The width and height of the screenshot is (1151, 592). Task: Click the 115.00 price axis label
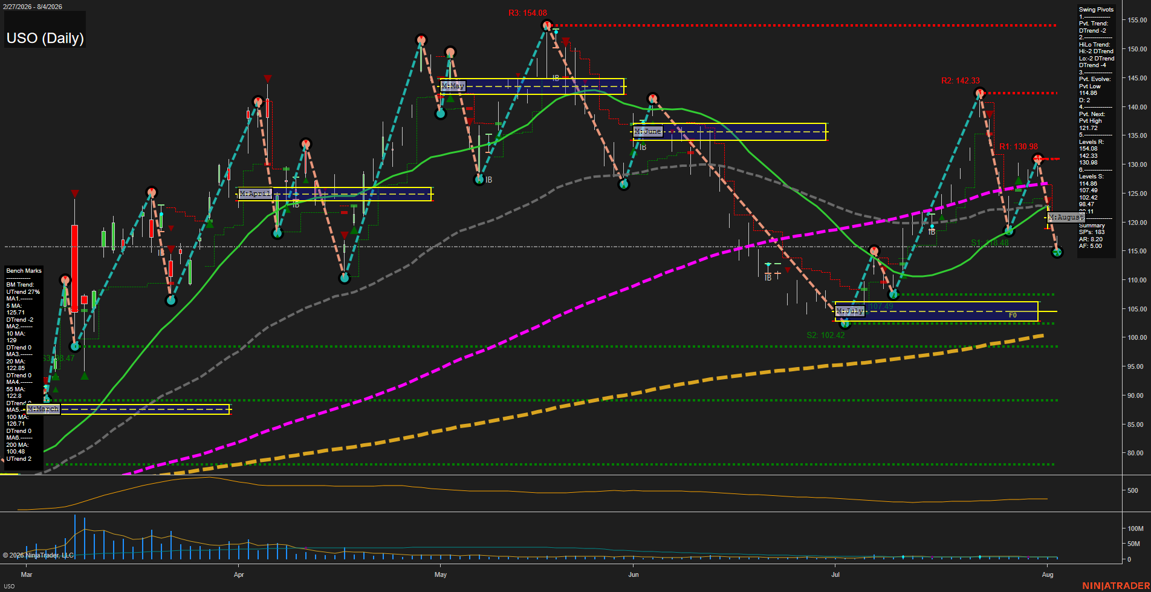click(x=1137, y=251)
